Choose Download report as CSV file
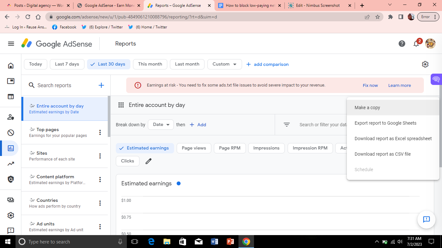This screenshot has height=248, width=442. [x=393, y=154]
